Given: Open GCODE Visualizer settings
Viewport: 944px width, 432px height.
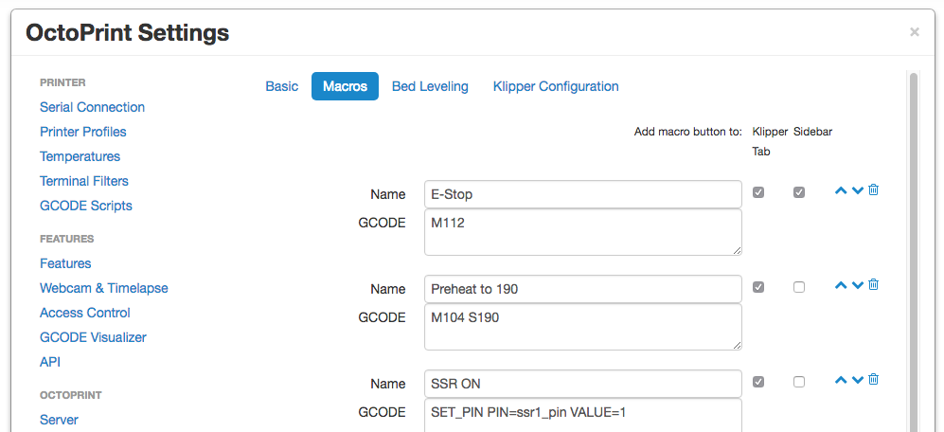Looking at the screenshot, I should click(94, 338).
